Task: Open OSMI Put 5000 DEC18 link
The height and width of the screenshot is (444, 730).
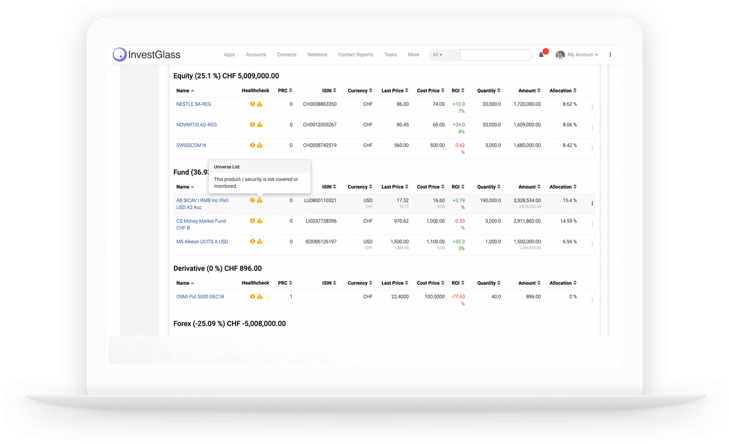Action: [x=200, y=296]
